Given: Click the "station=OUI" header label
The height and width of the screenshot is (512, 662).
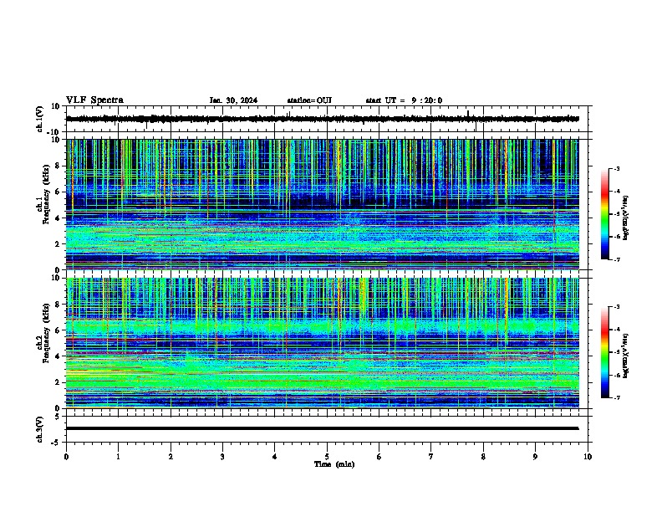Looking at the screenshot, I should click(x=309, y=100).
